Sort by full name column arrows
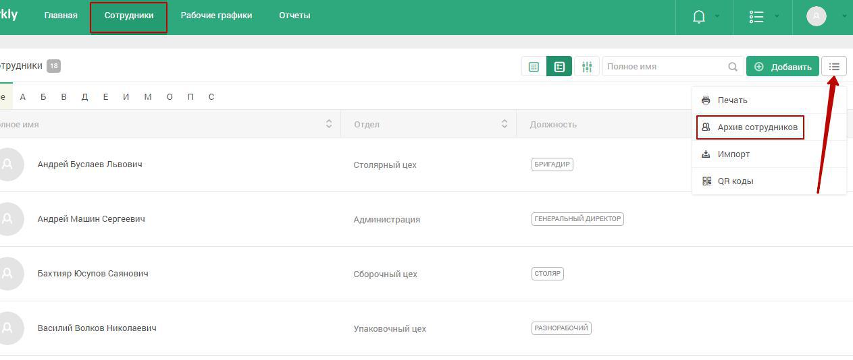Viewport: 853px width, 360px height. [329, 124]
